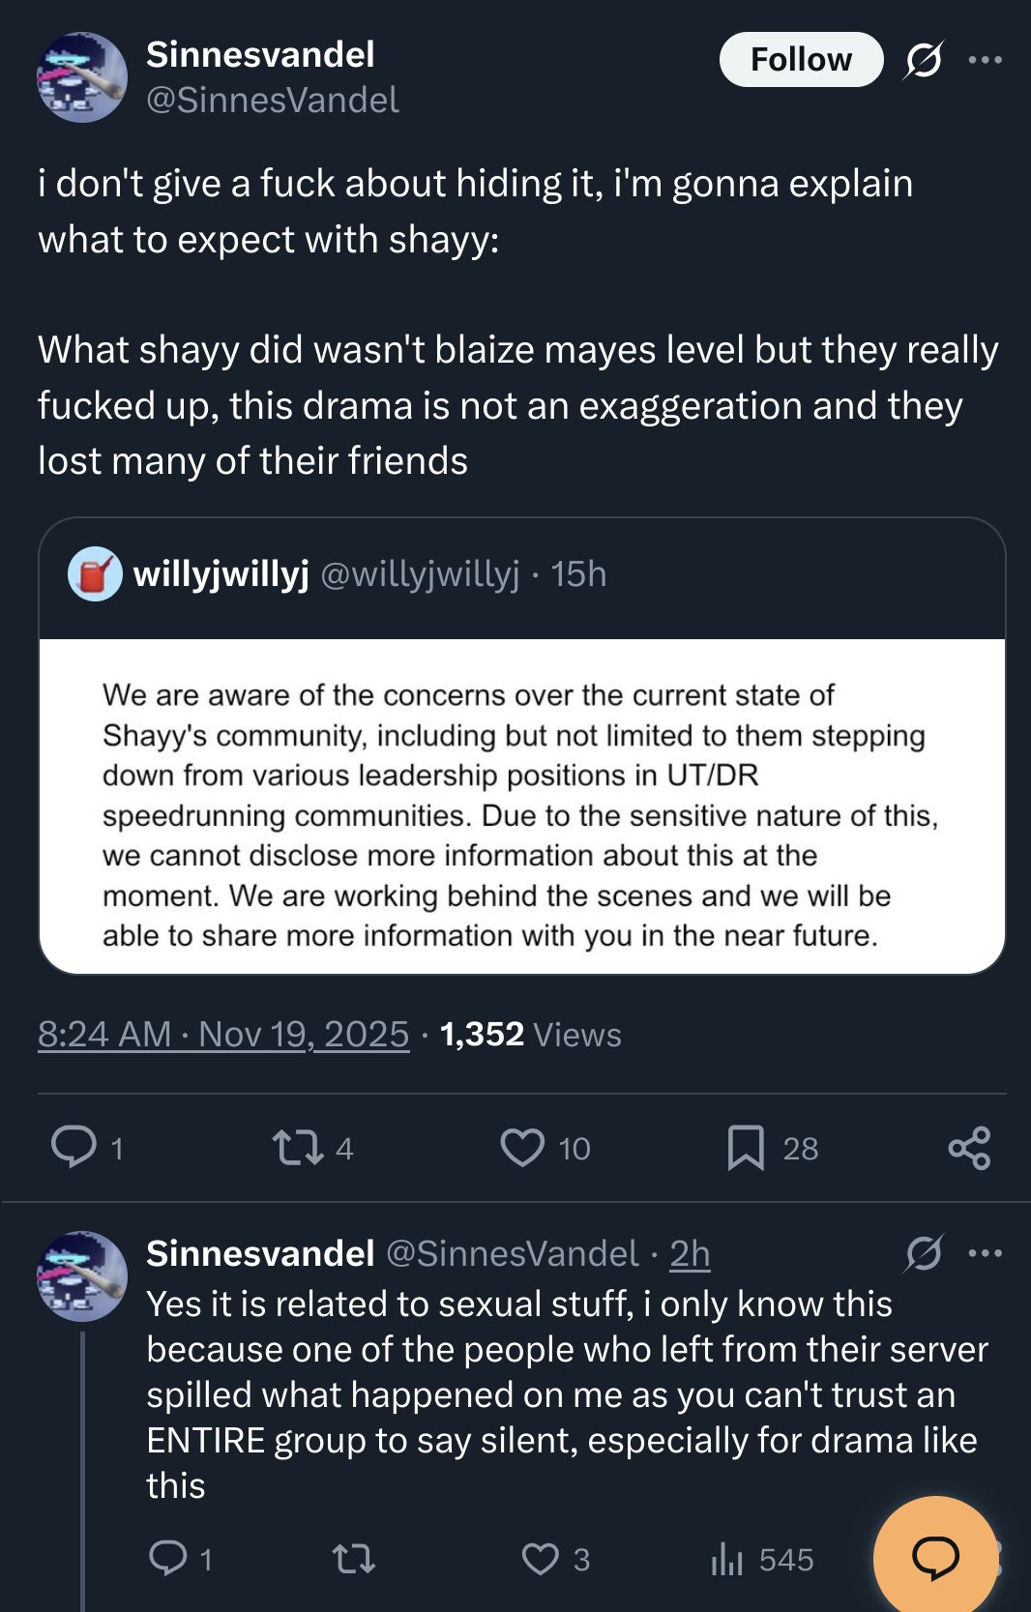Viewport: 1031px width, 1612px height.
Task: Open the quoted willyjwillyj statement image
Action: [521, 806]
